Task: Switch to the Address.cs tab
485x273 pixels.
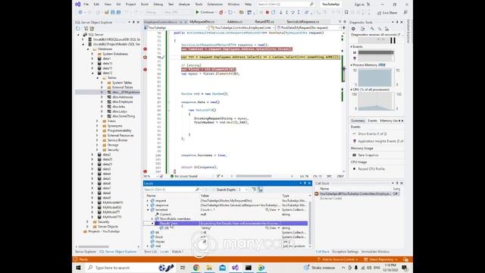Action: point(235,22)
